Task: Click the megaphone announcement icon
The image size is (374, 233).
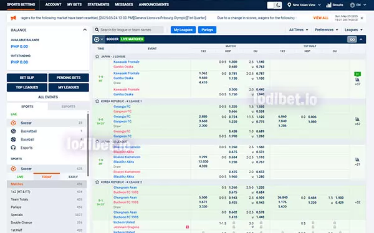Action: coord(13,18)
